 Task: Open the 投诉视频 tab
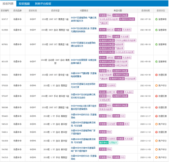point(24,4)
